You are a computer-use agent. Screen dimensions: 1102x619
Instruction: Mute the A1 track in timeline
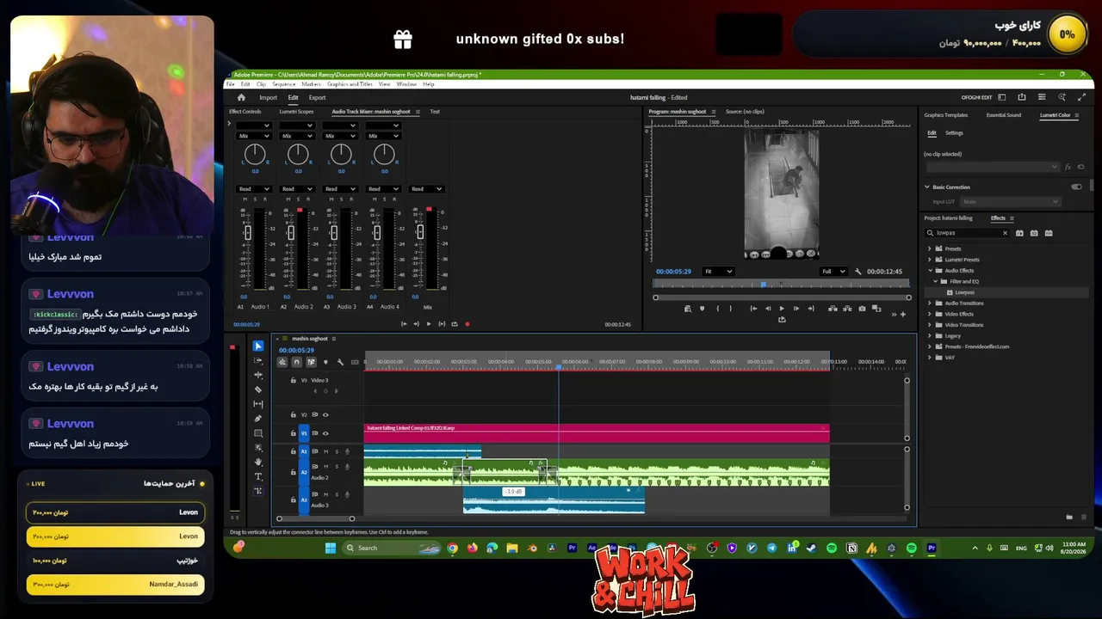tap(325, 451)
